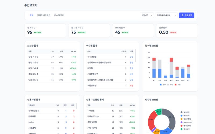215x134 pixels.
Task: Toggle the 부정 legend in 날짜별 보도량
Action: pyautogui.click(x=178, y=84)
